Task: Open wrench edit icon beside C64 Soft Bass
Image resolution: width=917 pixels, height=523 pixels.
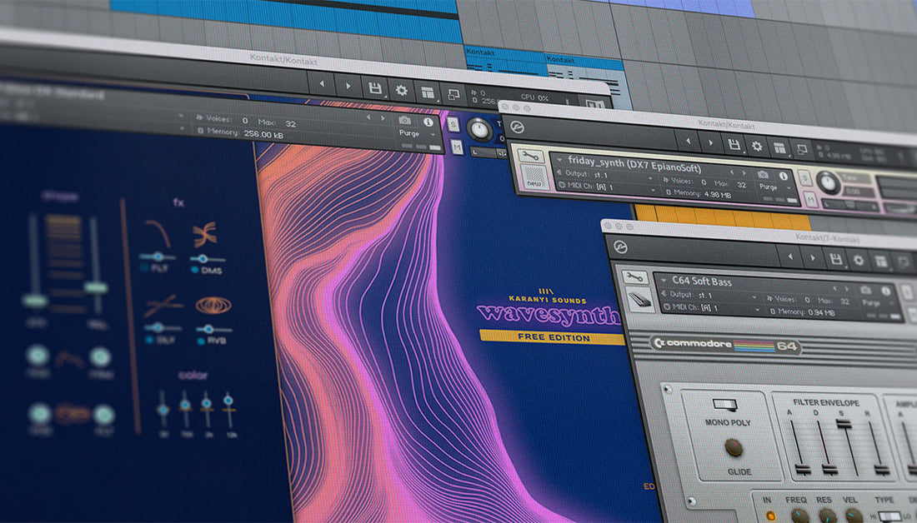Action: tap(634, 277)
